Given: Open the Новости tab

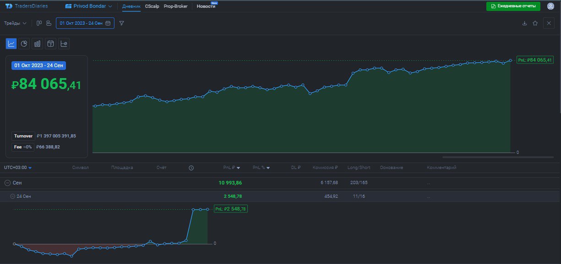Looking at the screenshot, I should 206,6.
